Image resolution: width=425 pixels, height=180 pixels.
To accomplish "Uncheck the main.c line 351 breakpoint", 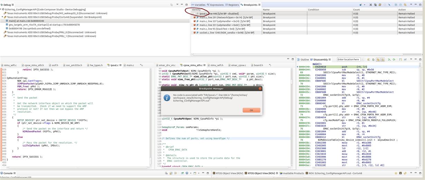I will (x=195, y=25).
